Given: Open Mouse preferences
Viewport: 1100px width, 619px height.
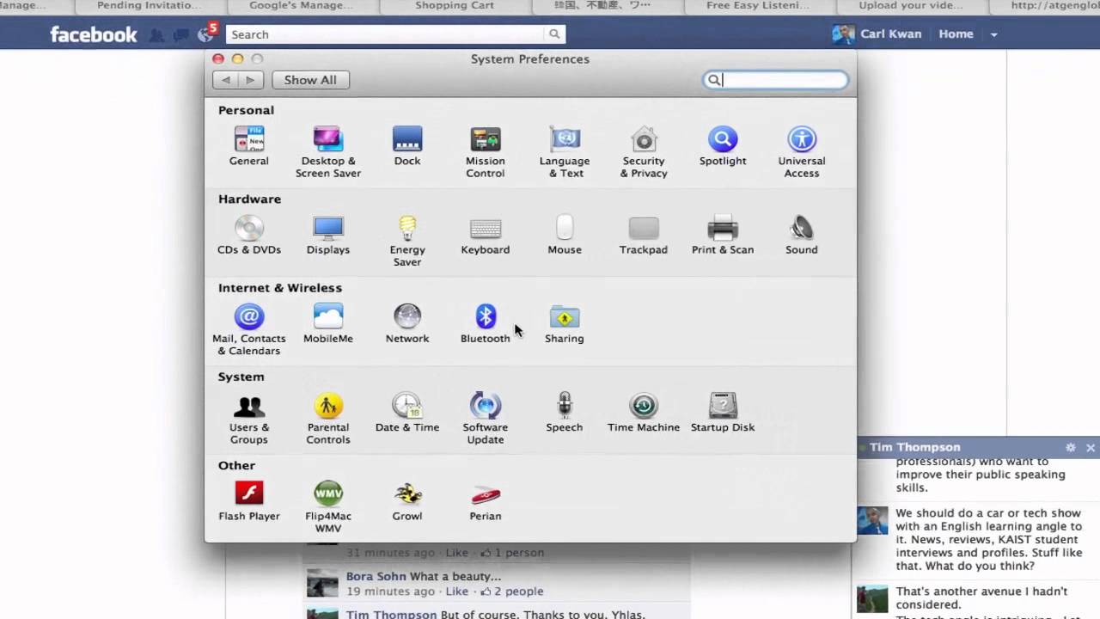Looking at the screenshot, I should click(565, 235).
